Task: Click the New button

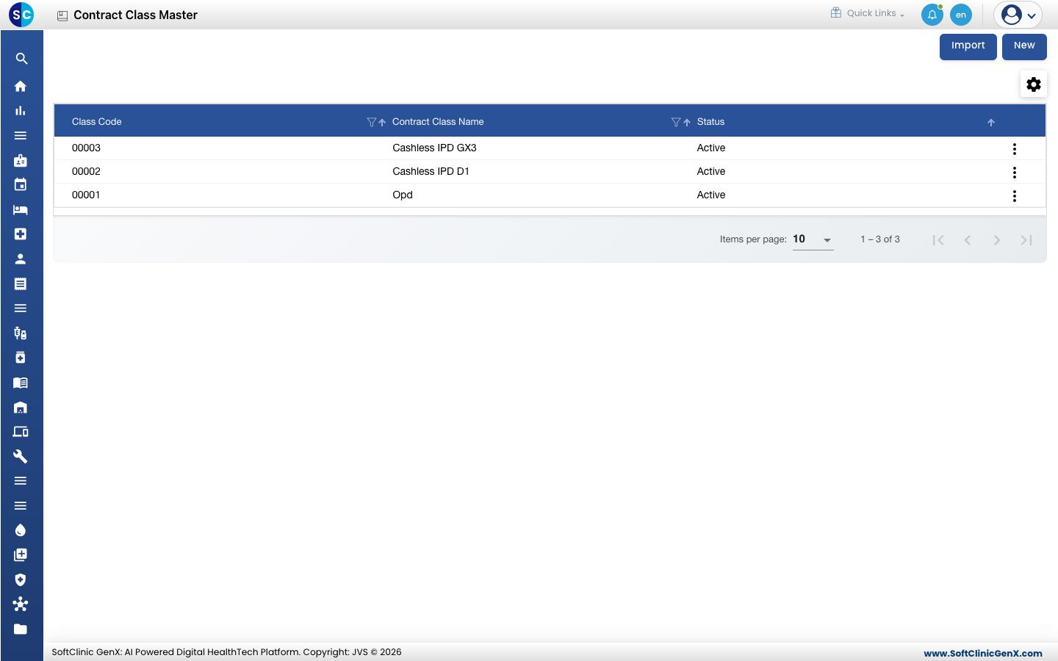Action: coord(1024,46)
